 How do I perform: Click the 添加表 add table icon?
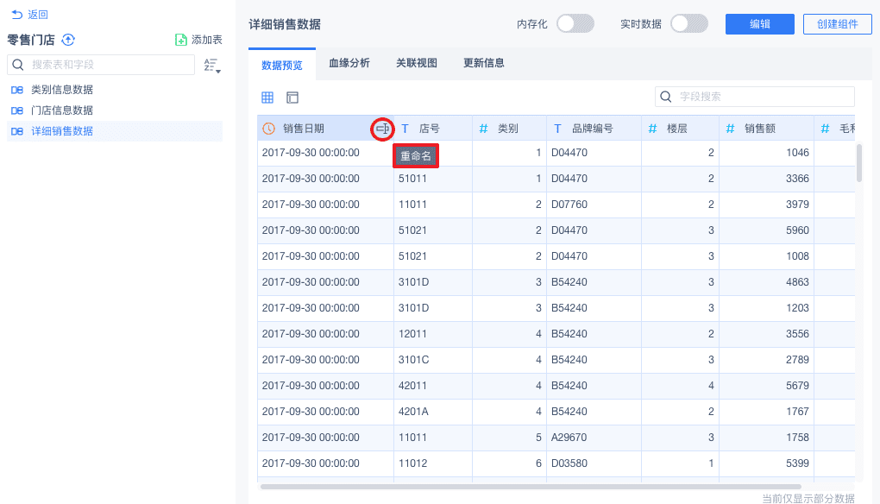(x=181, y=40)
